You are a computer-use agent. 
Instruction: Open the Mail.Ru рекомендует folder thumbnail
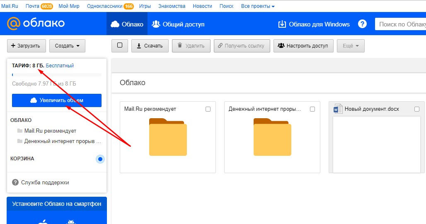coord(168,137)
